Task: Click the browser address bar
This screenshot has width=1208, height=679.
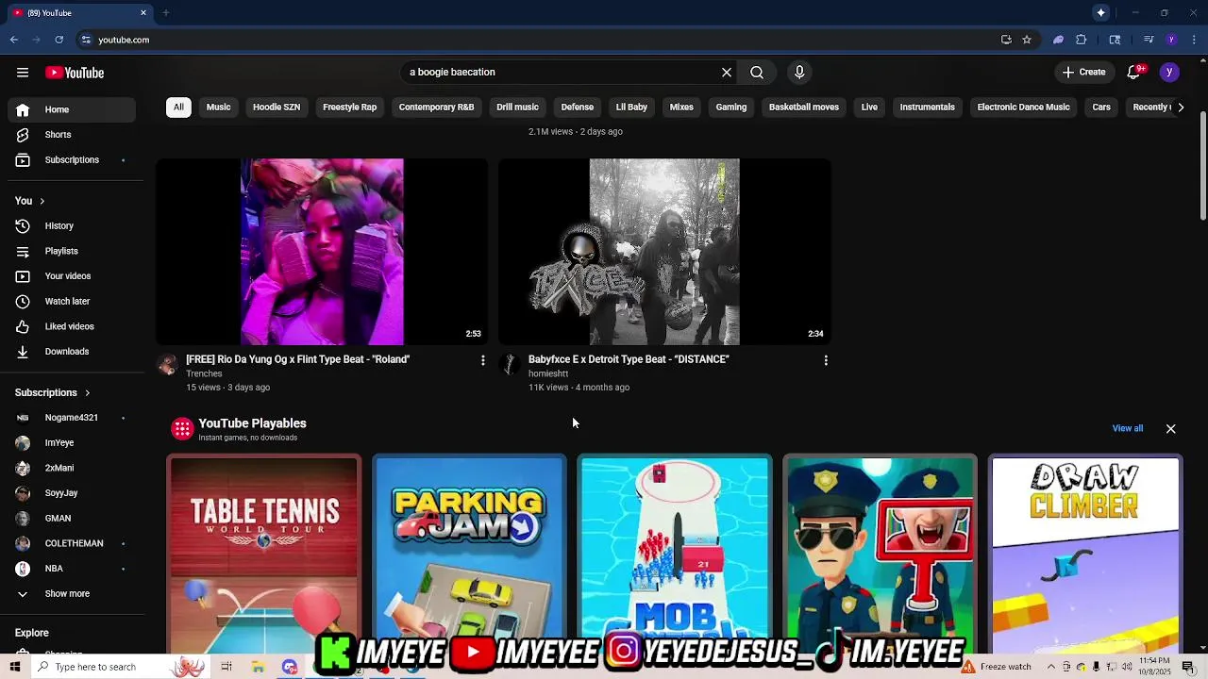Action: 543,40
